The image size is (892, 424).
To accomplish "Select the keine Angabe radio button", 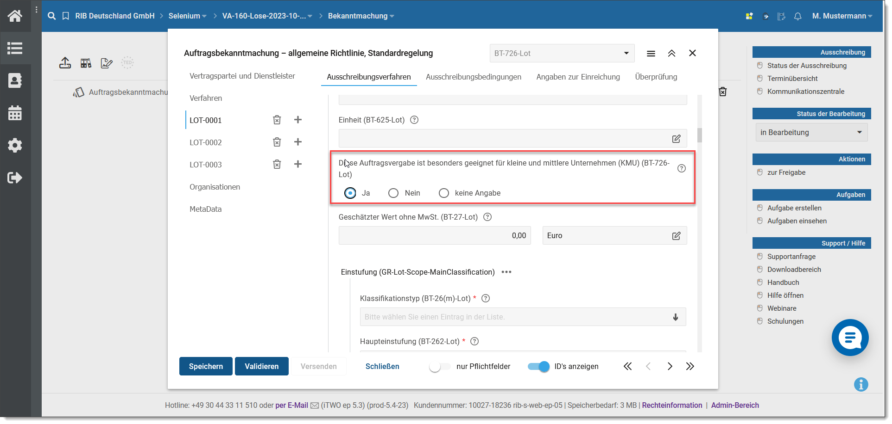I will (444, 193).
